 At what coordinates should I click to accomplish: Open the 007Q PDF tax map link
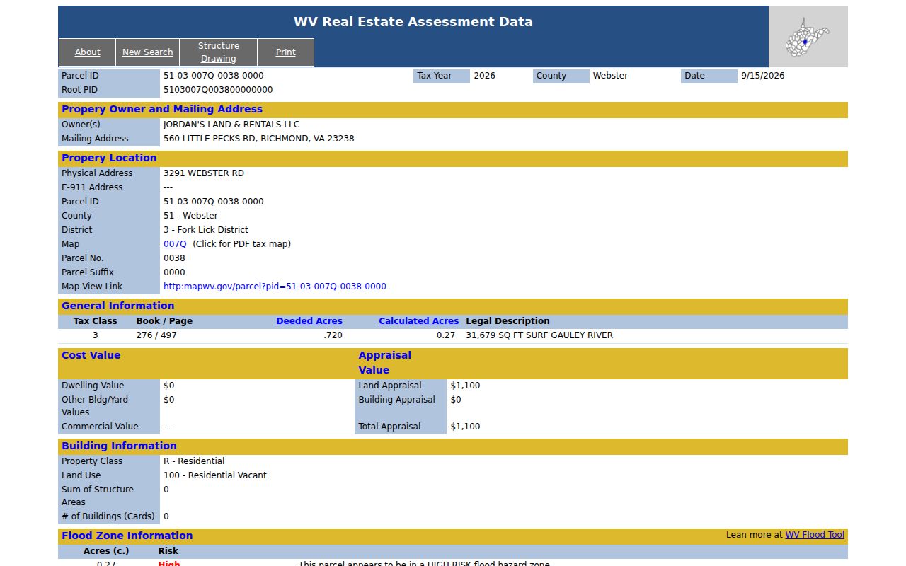175,244
